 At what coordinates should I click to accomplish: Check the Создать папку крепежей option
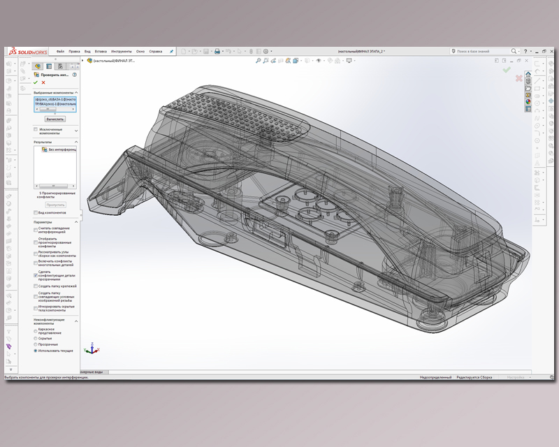click(x=36, y=286)
